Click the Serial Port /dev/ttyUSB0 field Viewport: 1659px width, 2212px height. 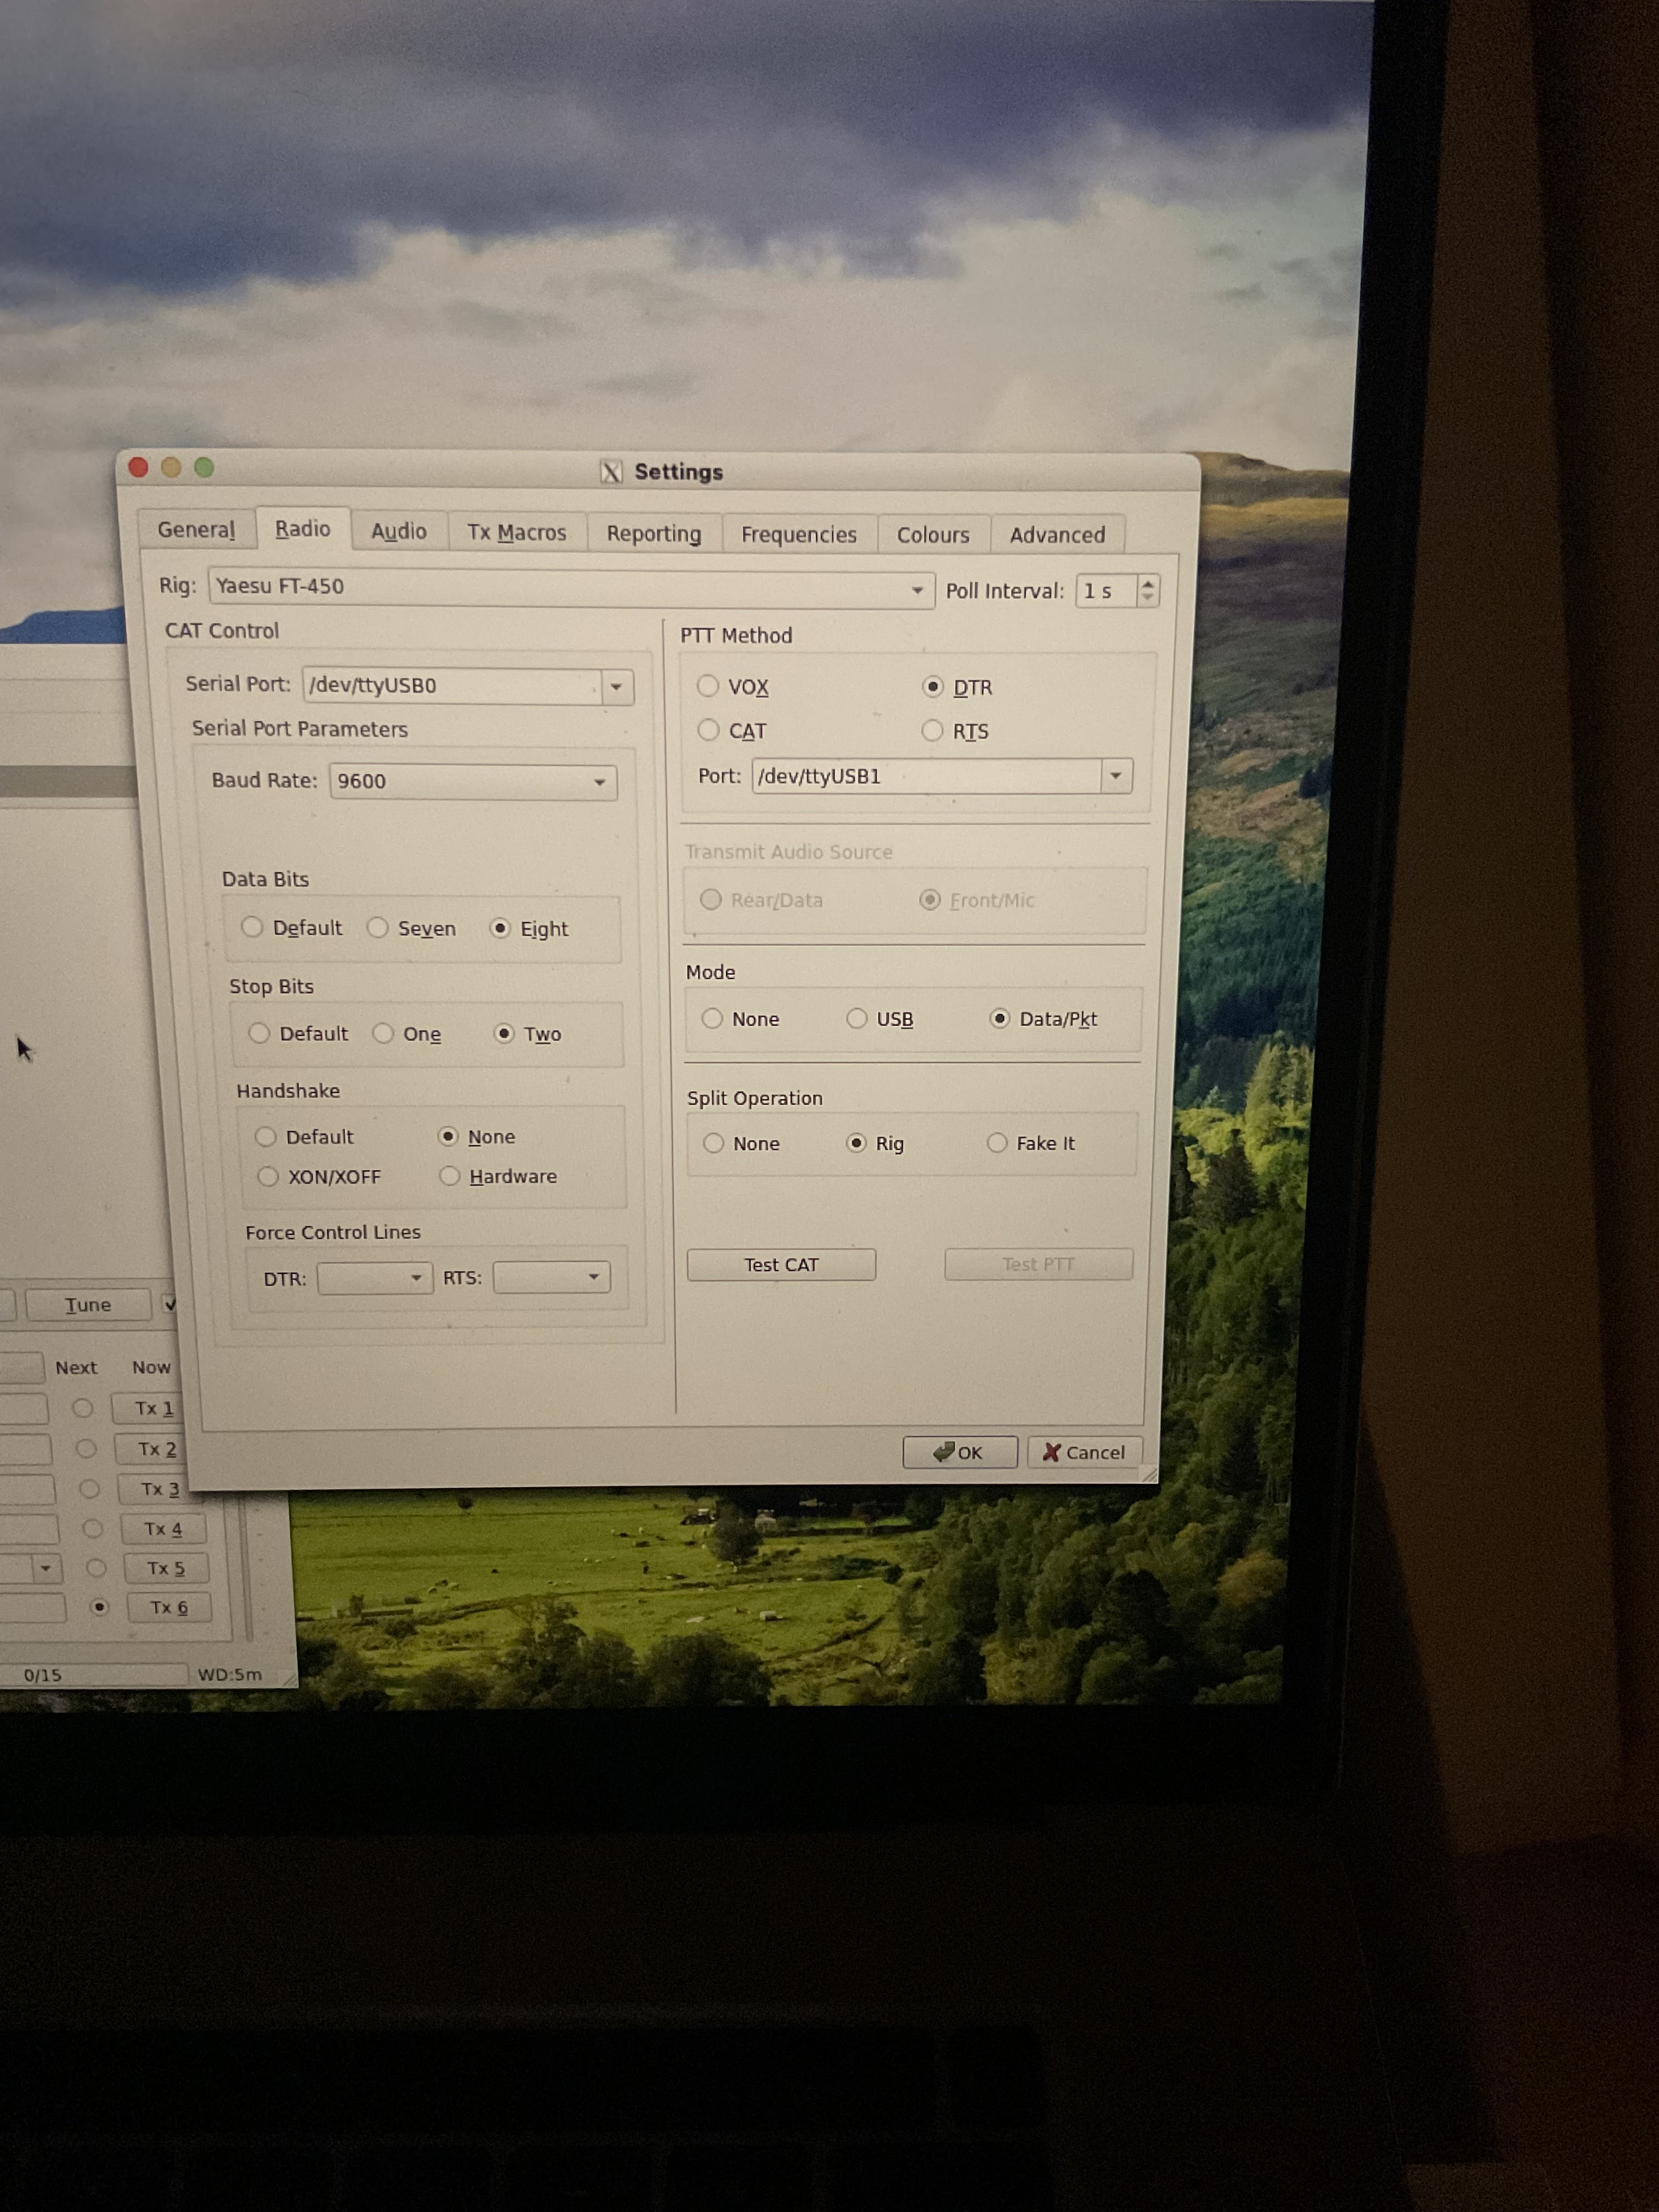pyautogui.click(x=452, y=686)
